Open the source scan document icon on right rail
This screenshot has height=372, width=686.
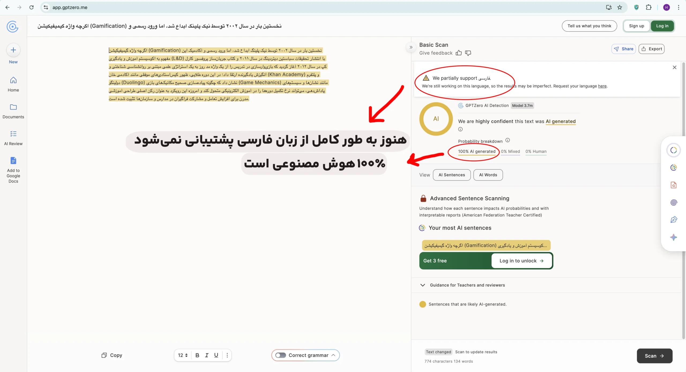pos(674,185)
